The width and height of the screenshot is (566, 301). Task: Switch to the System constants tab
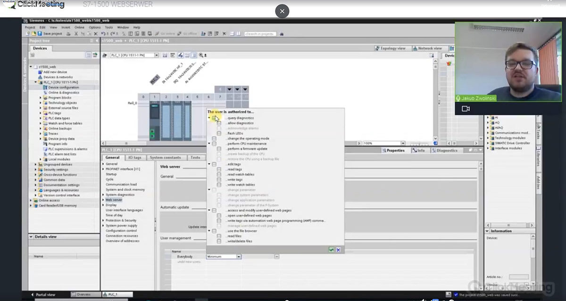[166, 158]
